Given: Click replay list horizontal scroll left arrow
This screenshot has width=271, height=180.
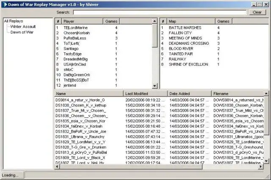Looking at the screenshot, I should click(x=57, y=166).
